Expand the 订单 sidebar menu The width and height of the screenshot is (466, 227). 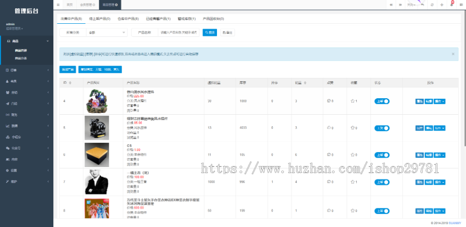coord(27,70)
